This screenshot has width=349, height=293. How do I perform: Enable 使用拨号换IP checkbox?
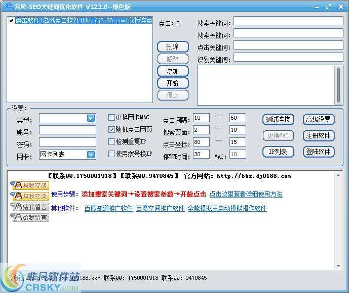click(111, 154)
